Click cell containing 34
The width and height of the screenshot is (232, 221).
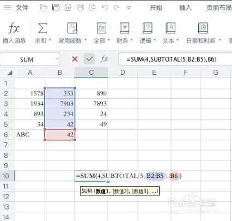(x=30, y=124)
